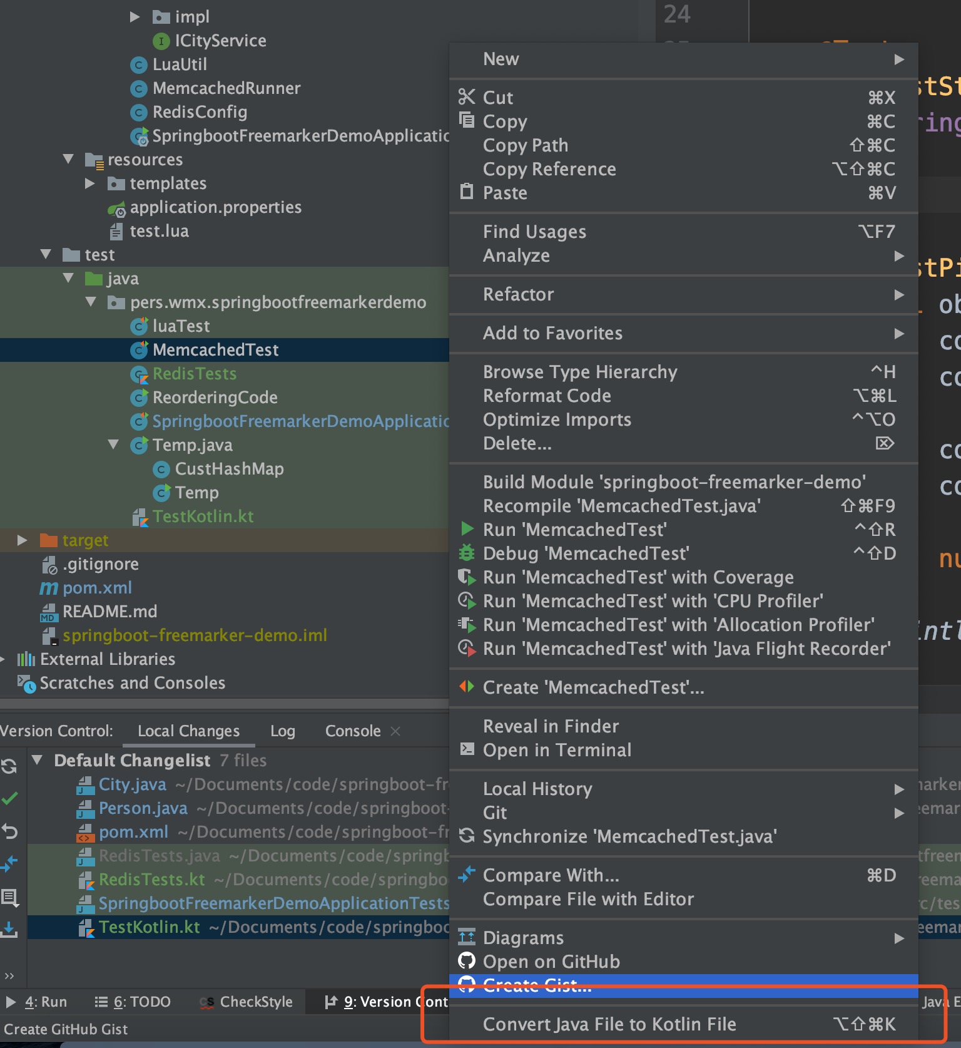Click the Show Diff blue arrows icon

pyautogui.click(x=9, y=864)
